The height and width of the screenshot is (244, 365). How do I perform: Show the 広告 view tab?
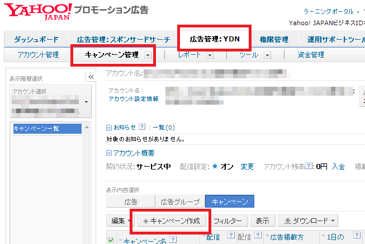(x=131, y=201)
